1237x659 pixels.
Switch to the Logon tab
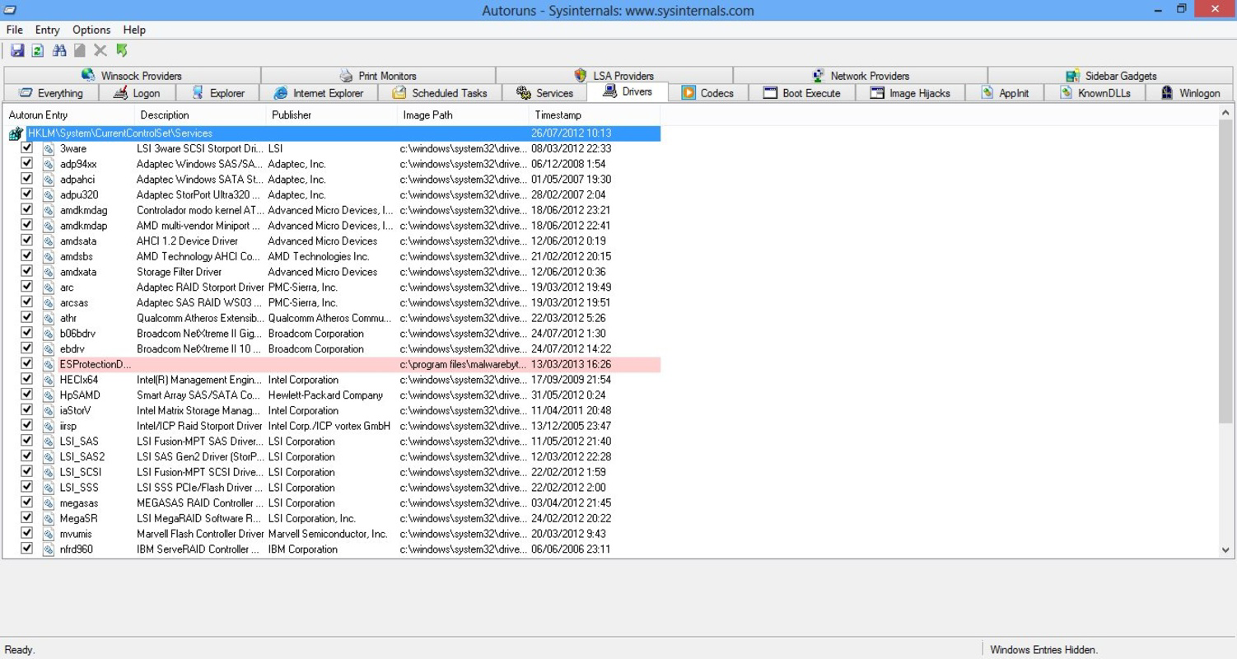click(137, 93)
